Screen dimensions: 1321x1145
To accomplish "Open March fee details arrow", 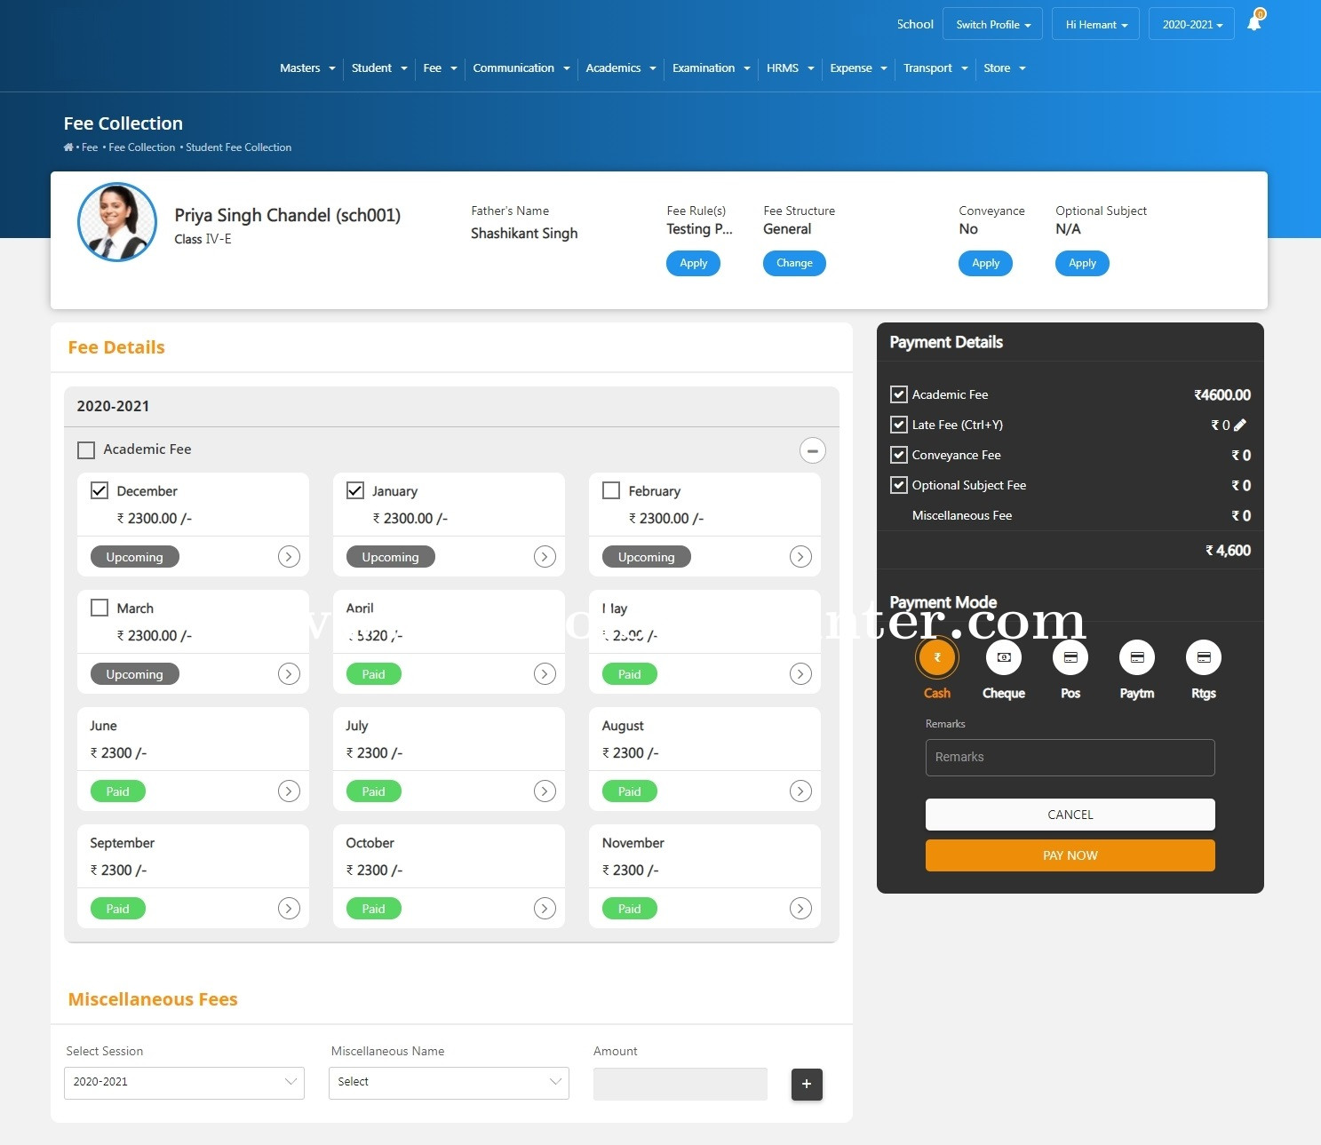I will [x=289, y=674].
